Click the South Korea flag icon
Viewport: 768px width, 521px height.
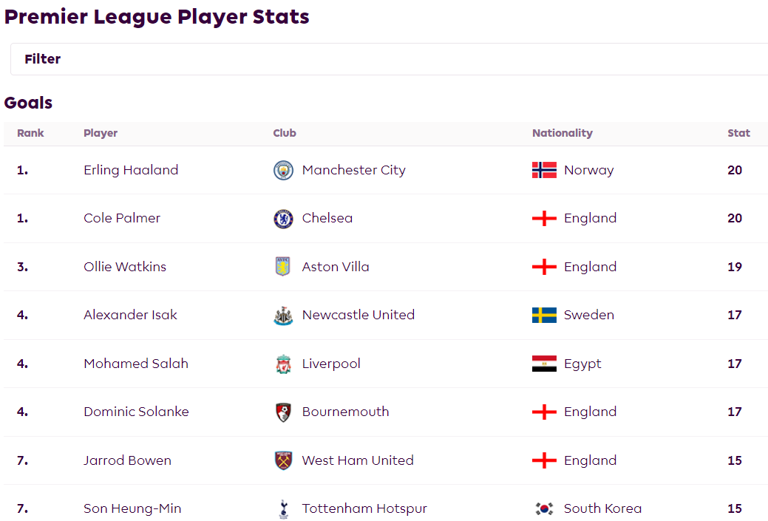pos(544,508)
